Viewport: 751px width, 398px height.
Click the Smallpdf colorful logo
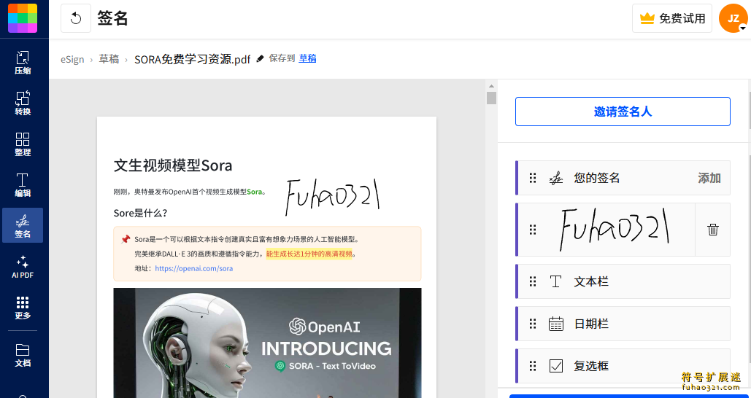23,17
